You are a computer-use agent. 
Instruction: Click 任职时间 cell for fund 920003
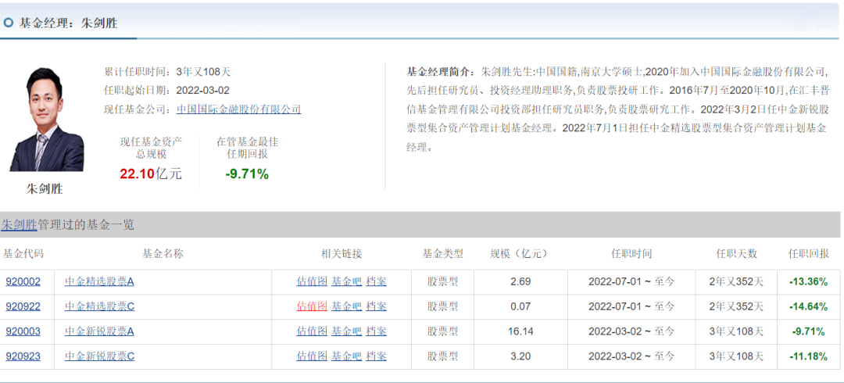pyautogui.click(x=631, y=331)
